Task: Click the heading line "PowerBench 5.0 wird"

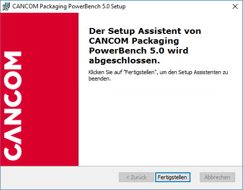Action: tap(138, 51)
